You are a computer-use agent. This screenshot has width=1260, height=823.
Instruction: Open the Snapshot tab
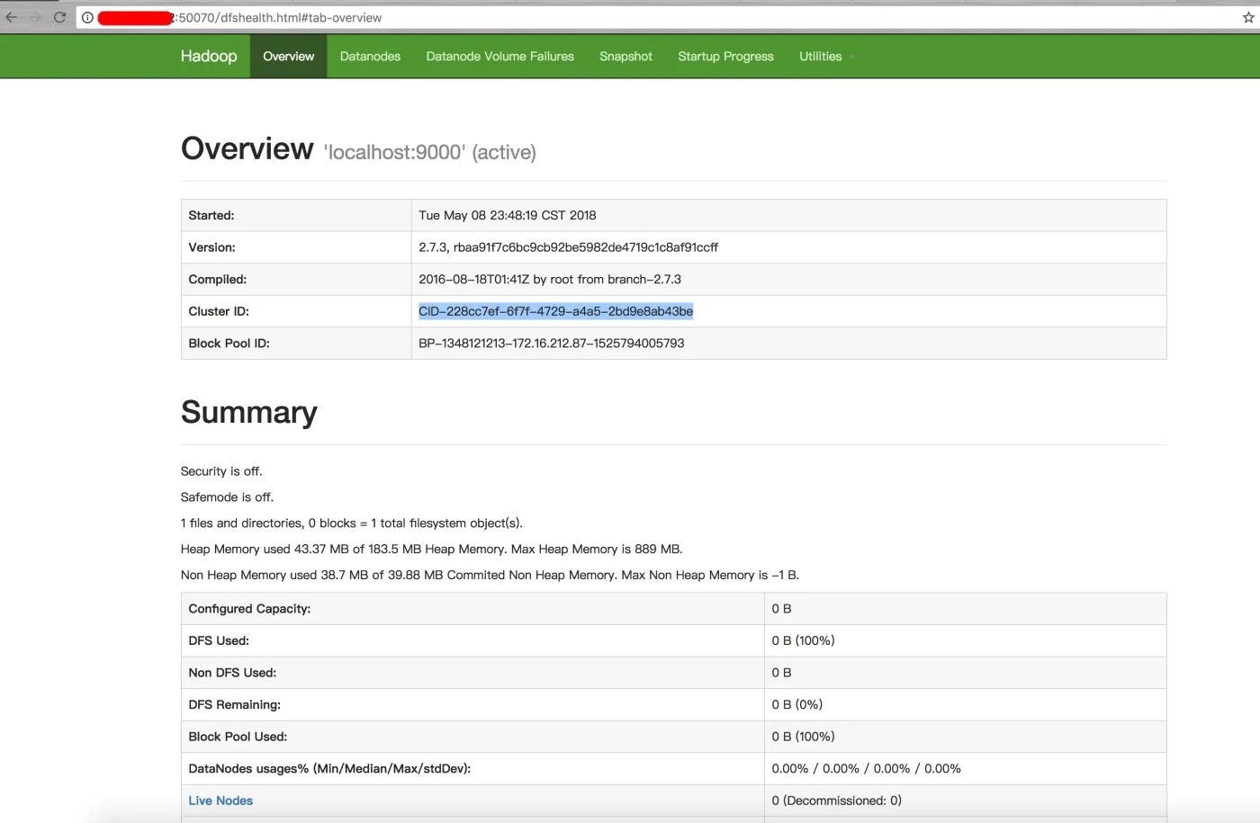point(625,56)
